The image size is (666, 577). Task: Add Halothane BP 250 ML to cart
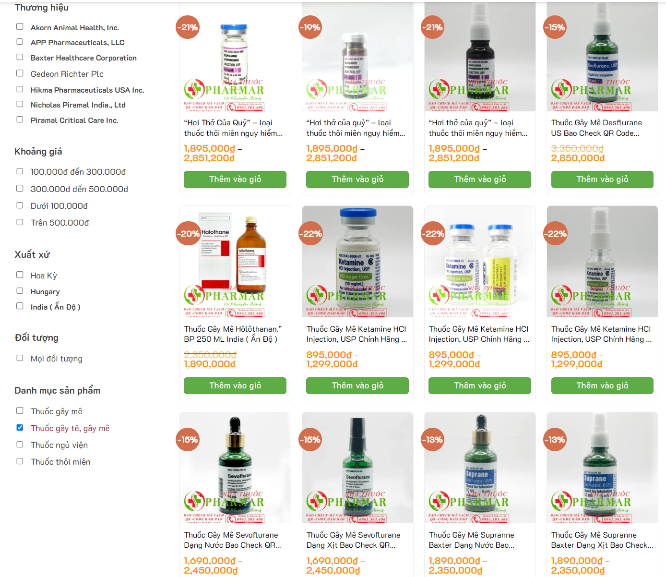[x=235, y=386]
